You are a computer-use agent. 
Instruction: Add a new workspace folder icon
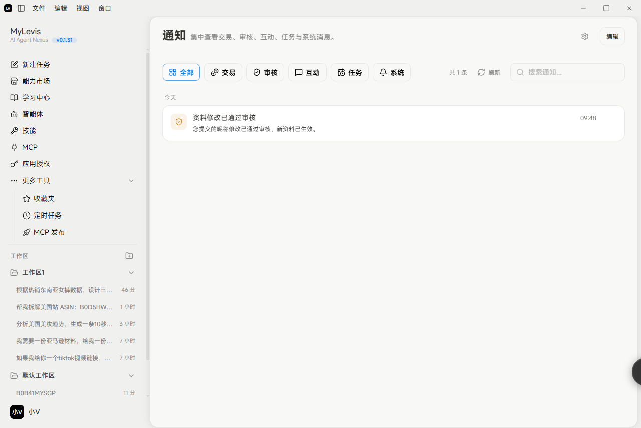coord(129,256)
